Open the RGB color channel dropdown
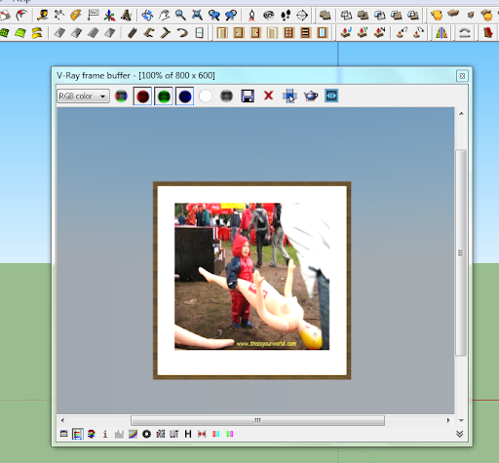This screenshot has width=499, height=463. (x=83, y=96)
